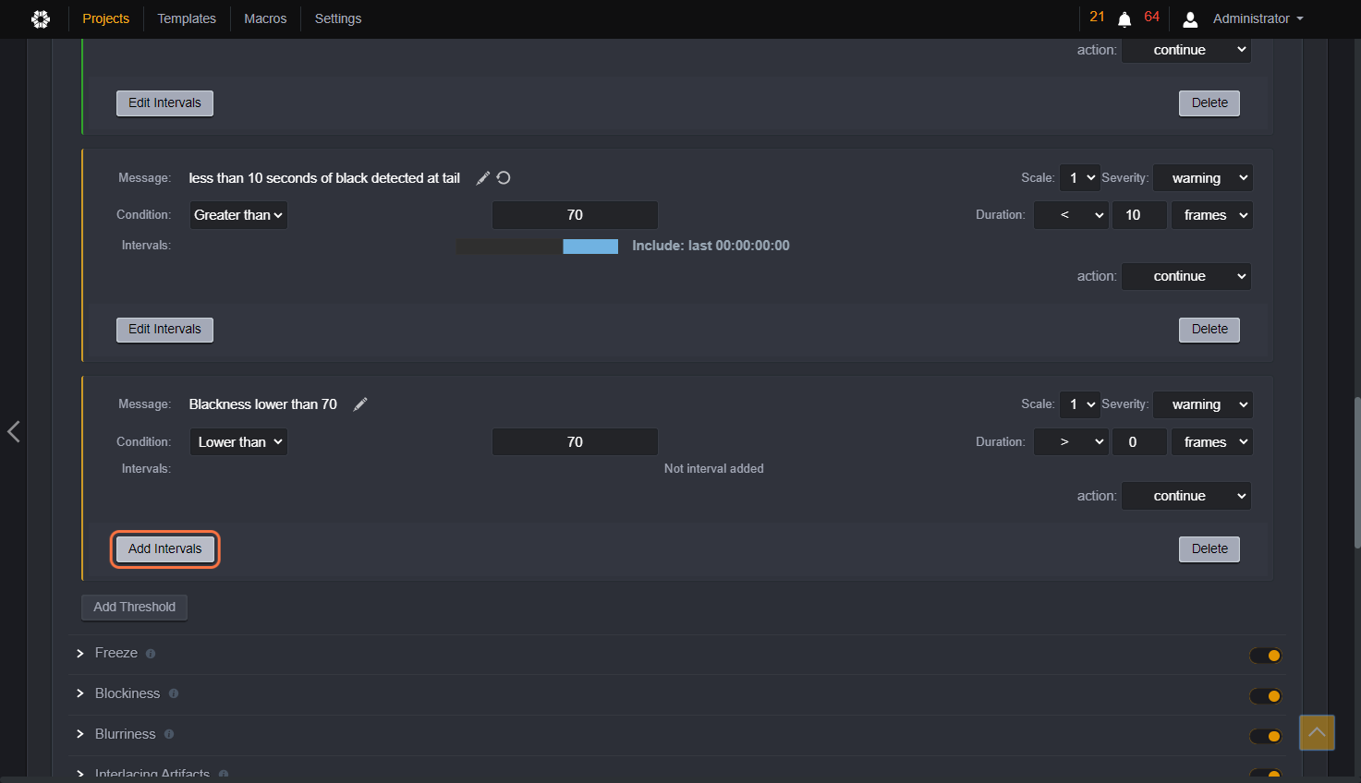
Task: Open the Settings menu
Action: click(x=338, y=18)
